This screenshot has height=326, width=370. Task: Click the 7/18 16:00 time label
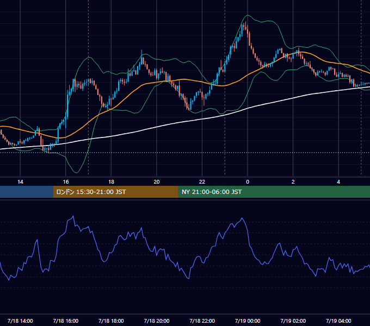[66, 321]
